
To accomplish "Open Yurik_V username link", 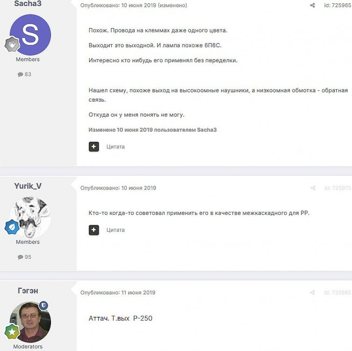I will 28,186.
